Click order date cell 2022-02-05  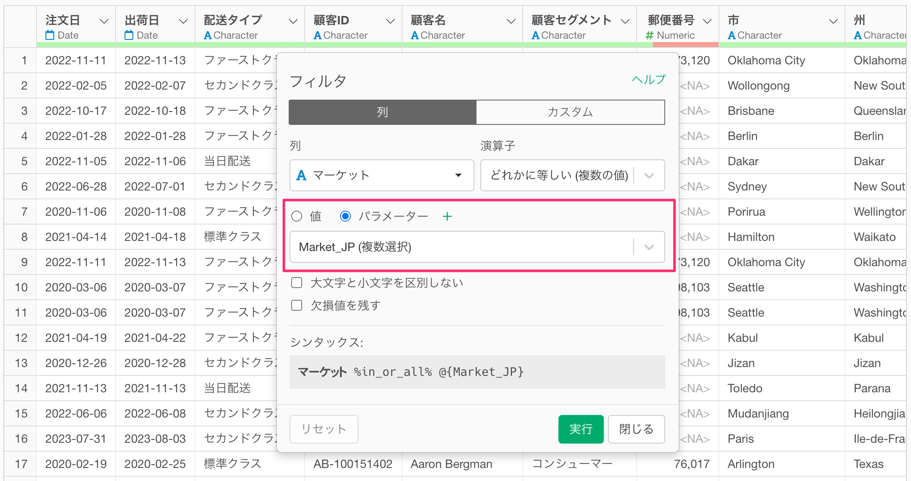76,85
